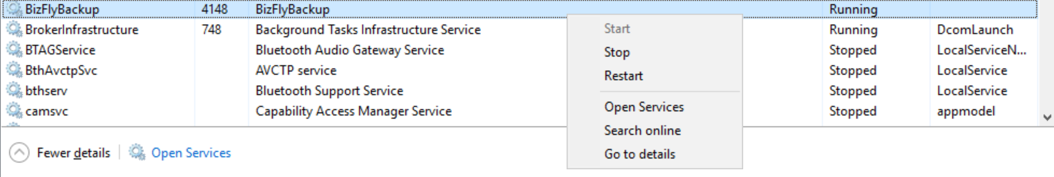1054x177 pixels.
Task: Select Search online in the context menu
Action: (642, 130)
